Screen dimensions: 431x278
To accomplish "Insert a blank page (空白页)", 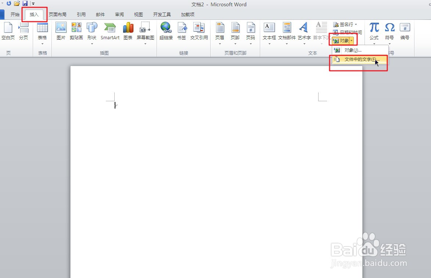I will tap(8, 31).
